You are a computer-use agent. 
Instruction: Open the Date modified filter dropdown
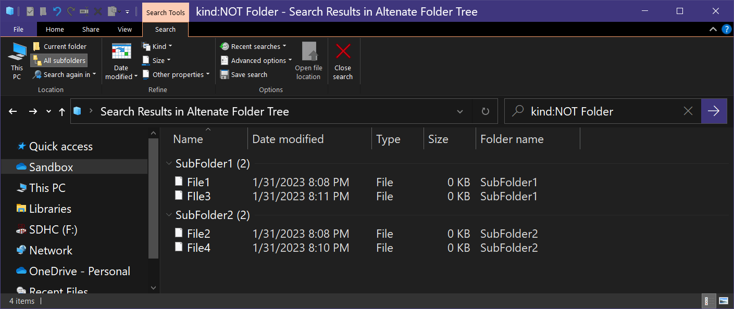pos(121,61)
